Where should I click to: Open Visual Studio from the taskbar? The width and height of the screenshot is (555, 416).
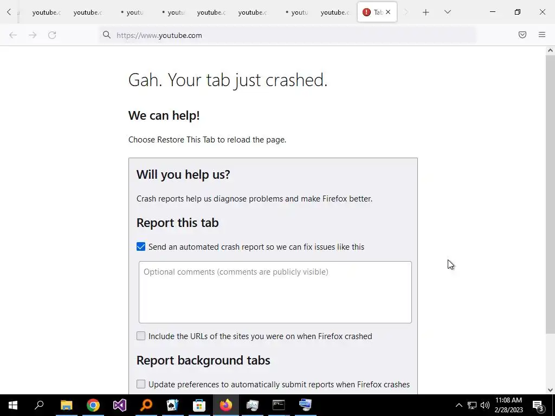tap(120, 405)
